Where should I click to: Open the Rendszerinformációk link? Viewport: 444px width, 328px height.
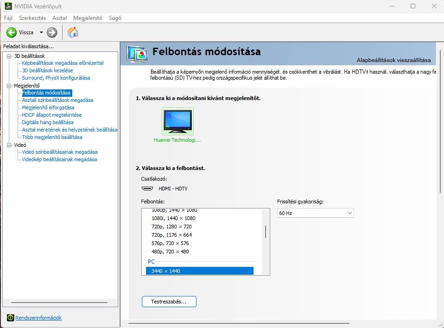tap(38, 318)
